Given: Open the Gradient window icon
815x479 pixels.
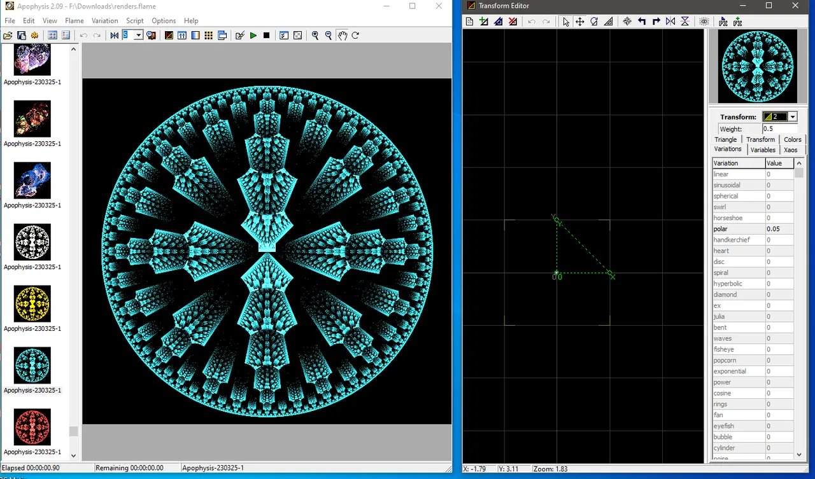Looking at the screenshot, I should tap(195, 36).
